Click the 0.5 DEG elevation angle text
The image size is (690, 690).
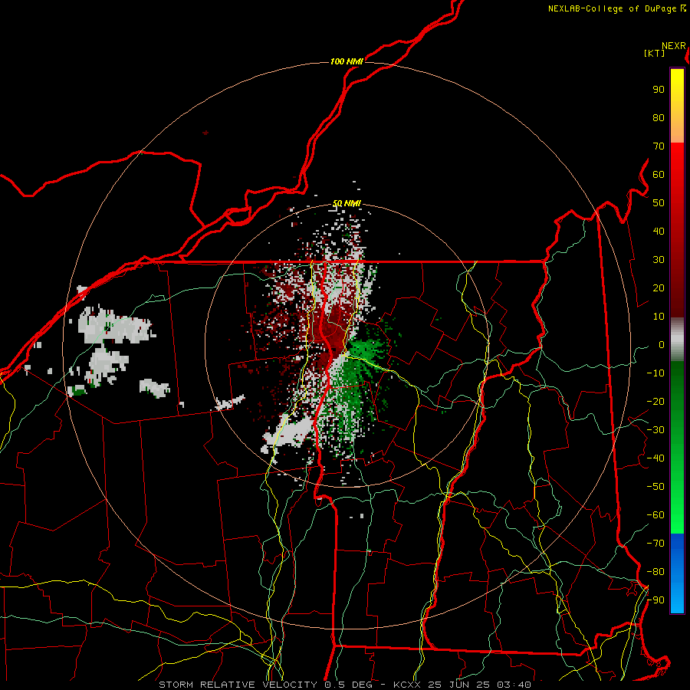pyautogui.click(x=349, y=685)
